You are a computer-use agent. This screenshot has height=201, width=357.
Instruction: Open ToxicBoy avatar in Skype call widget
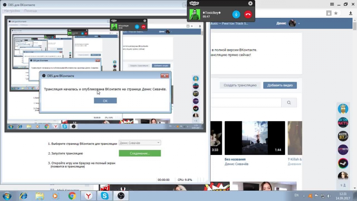pos(195,15)
